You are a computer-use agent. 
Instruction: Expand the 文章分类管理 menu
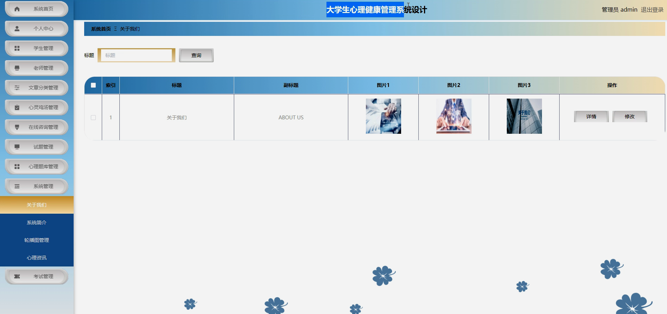click(37, 88)
